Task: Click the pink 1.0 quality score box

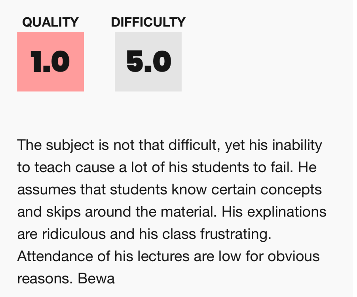Action: (51, 62)
